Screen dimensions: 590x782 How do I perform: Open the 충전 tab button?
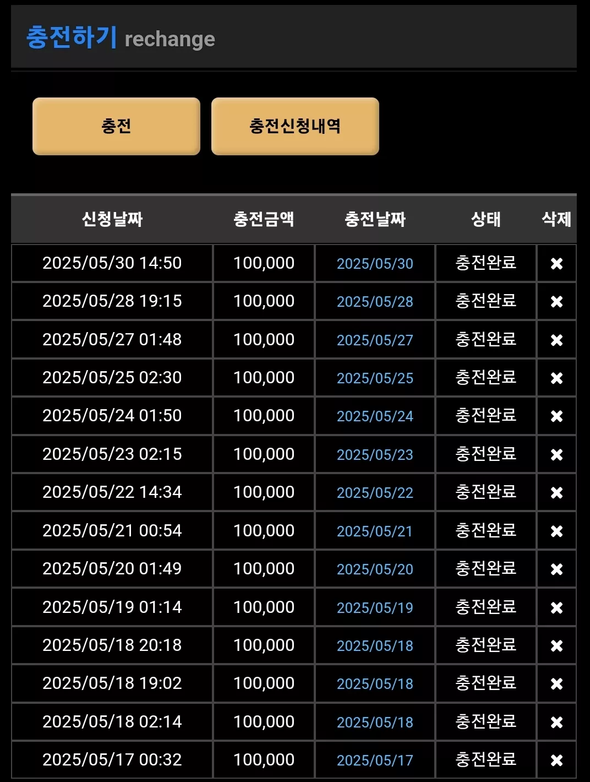point(116,126)
